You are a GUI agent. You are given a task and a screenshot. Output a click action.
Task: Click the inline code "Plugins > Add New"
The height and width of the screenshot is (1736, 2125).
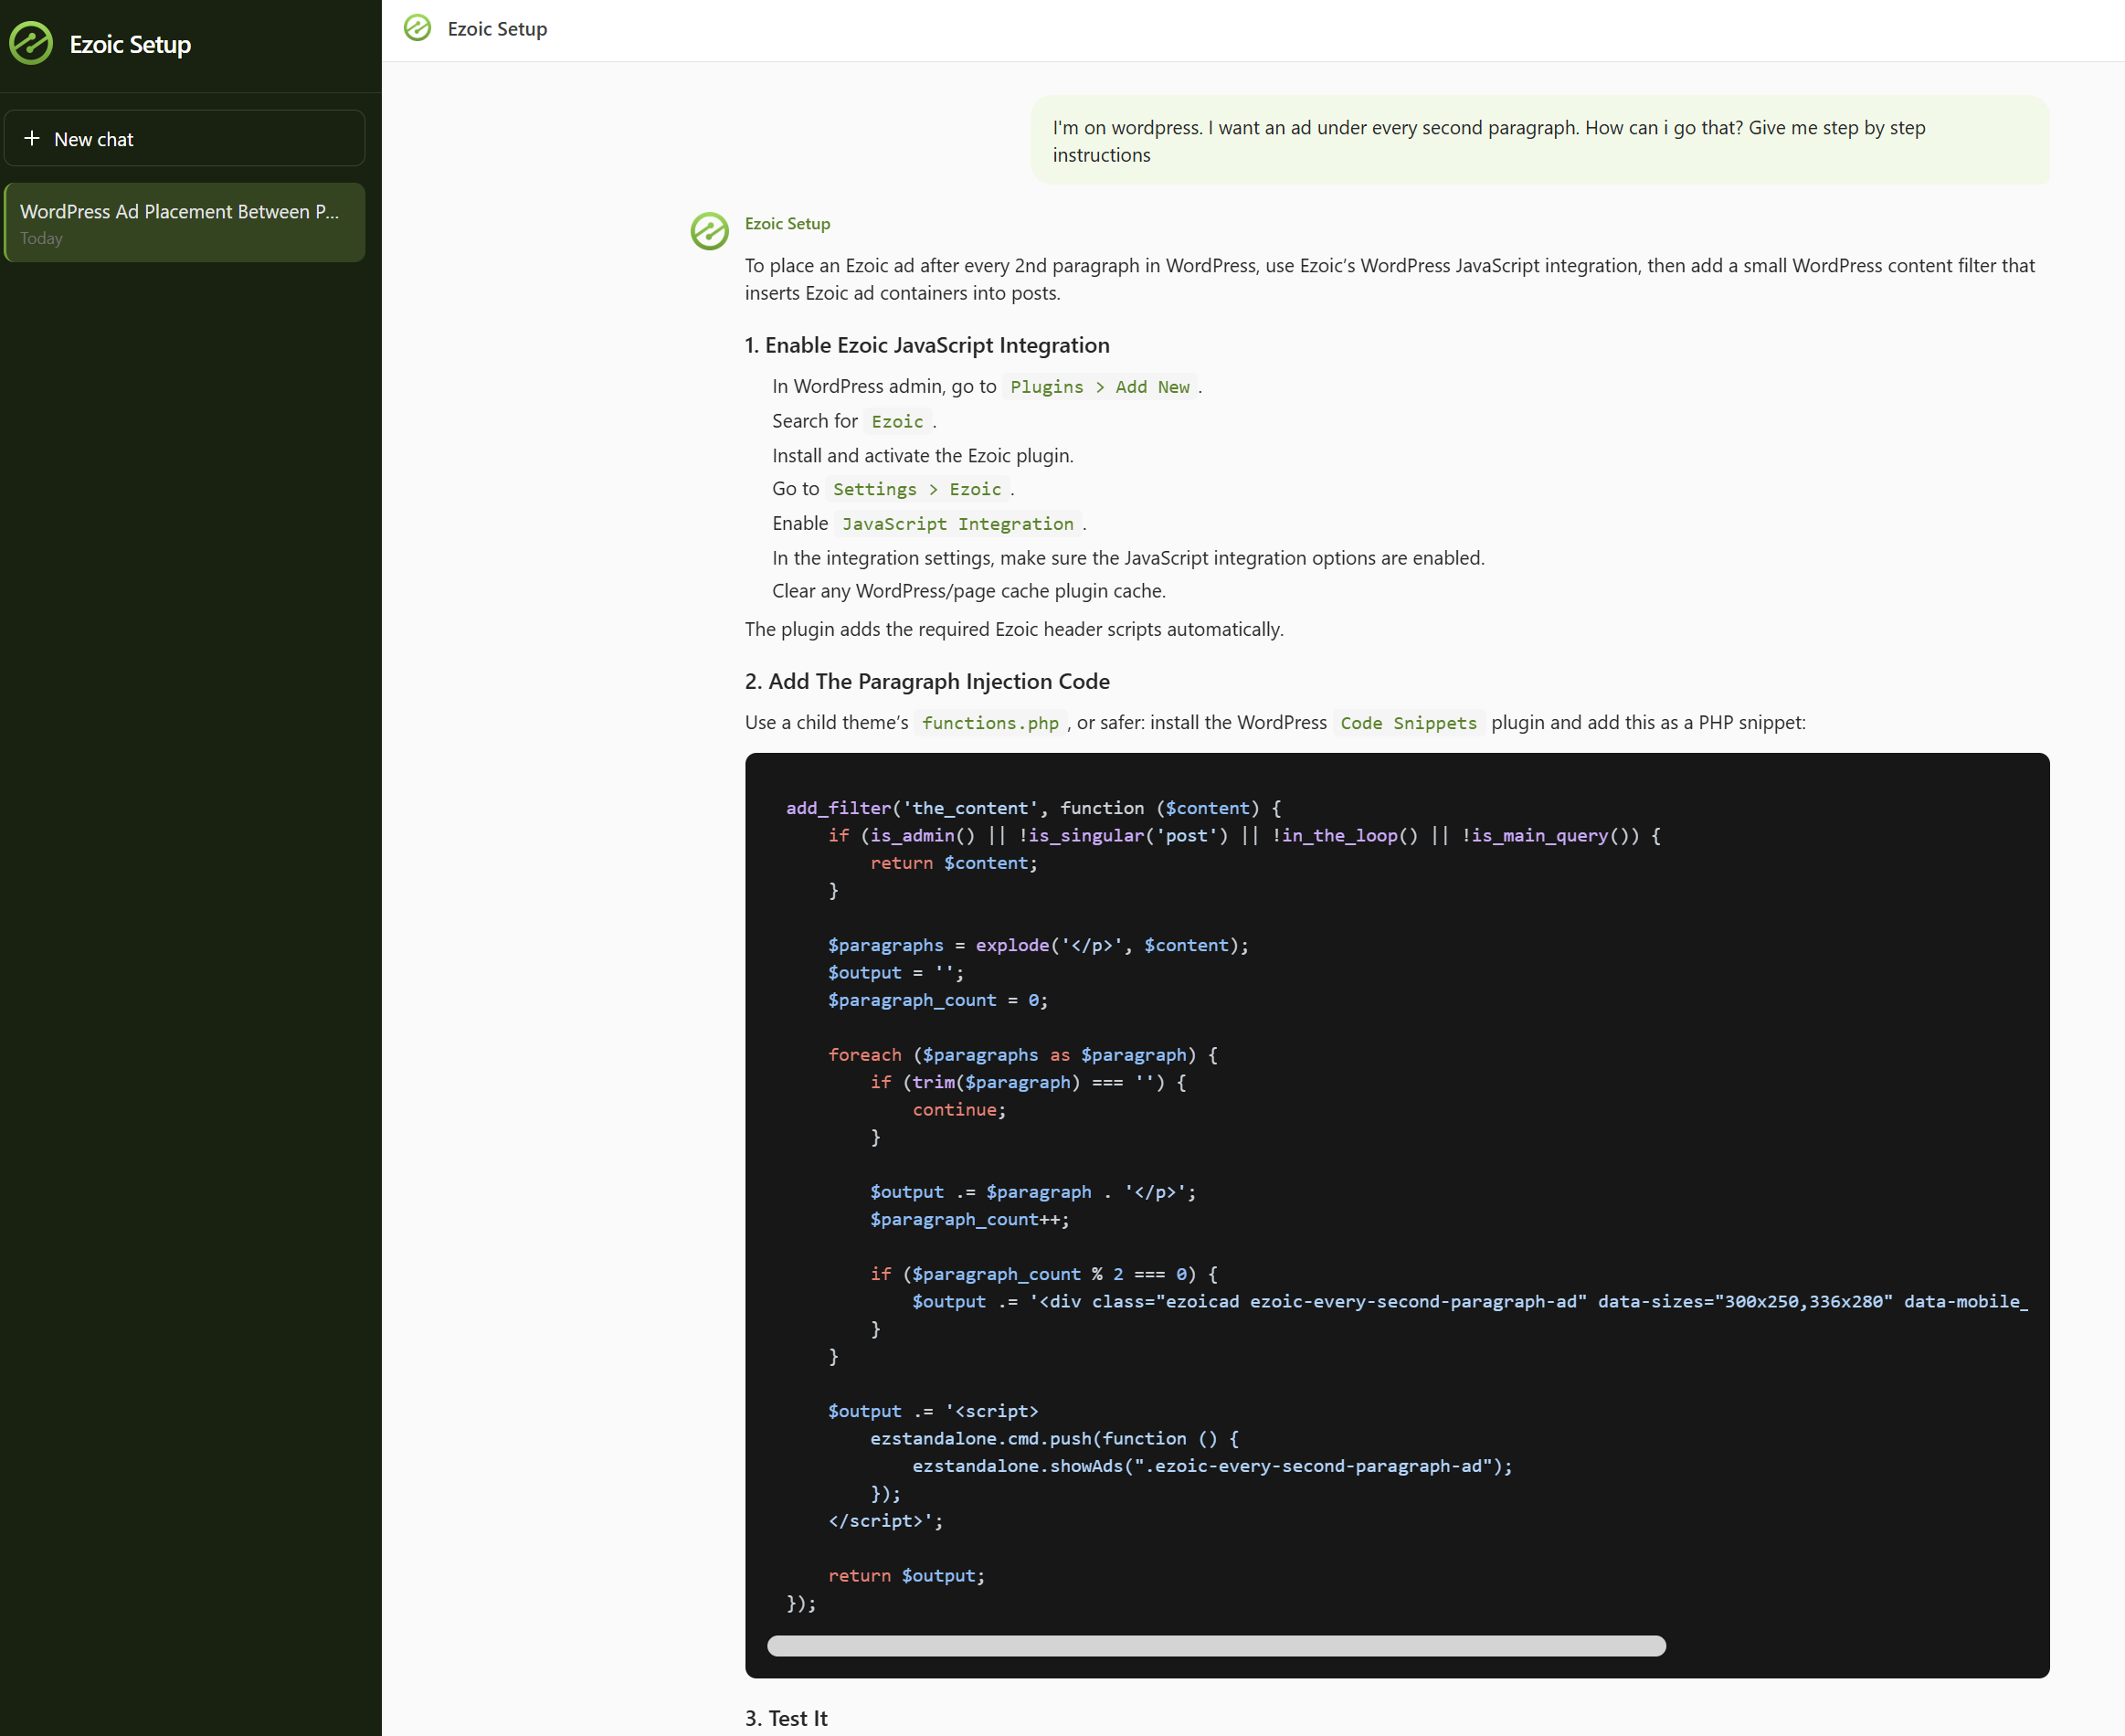click(1100, 387)
